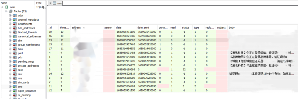298x99 pixels.
Task: Sort by the status column header
Action: (x=187, y=28)
